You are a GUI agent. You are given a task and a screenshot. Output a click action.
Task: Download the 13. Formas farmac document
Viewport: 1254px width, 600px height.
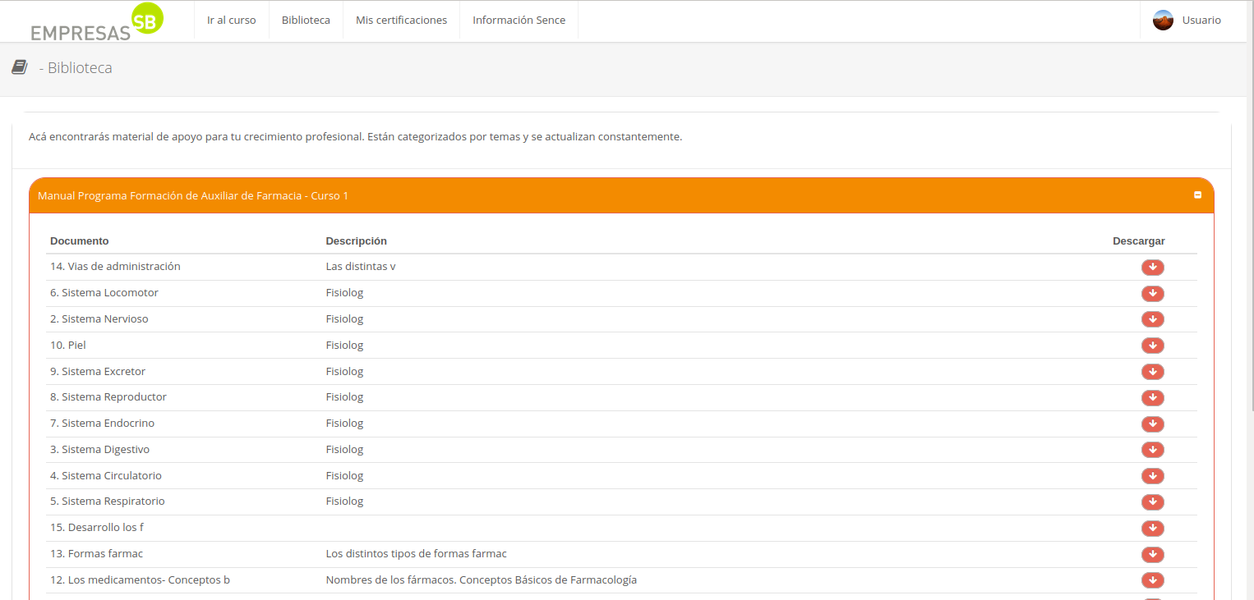click(x=1152, y=555)
